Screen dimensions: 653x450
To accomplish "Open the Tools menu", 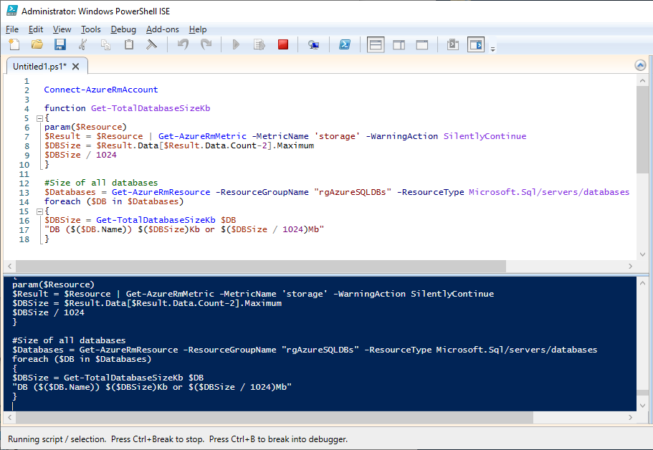I will (91, 29).
